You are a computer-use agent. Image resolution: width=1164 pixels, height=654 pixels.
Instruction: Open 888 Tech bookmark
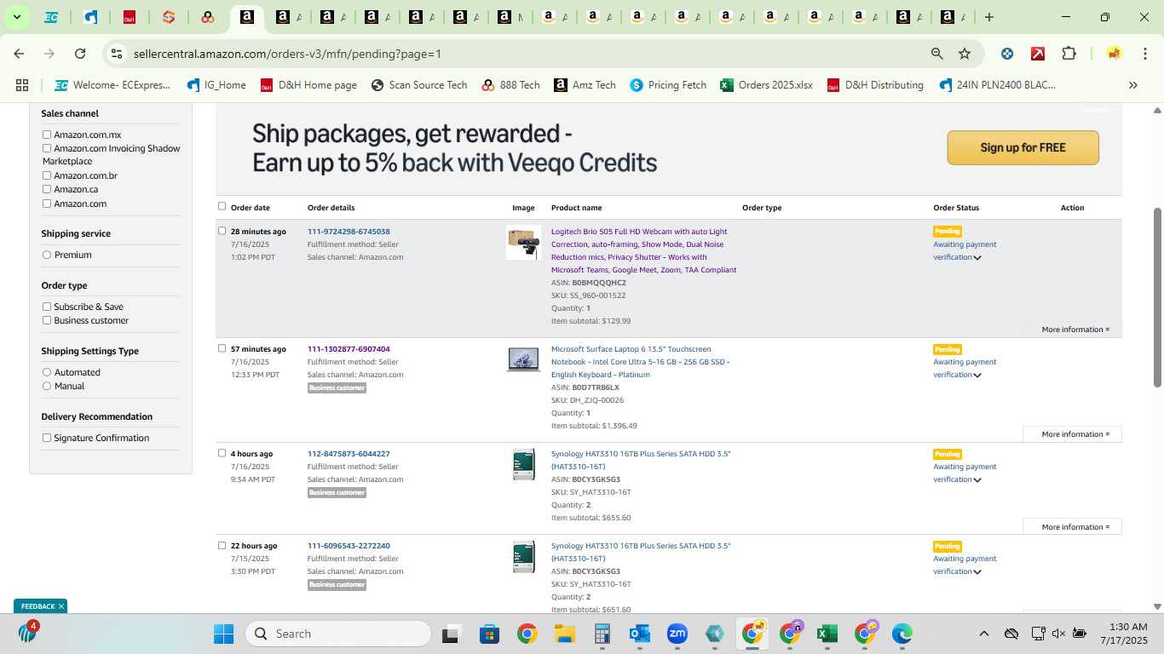pos(510,85)
